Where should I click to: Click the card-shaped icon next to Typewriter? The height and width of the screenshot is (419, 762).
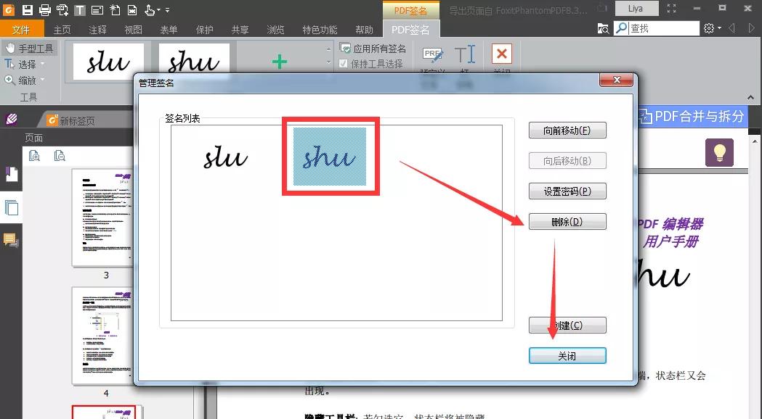click(x=97, y=9)
